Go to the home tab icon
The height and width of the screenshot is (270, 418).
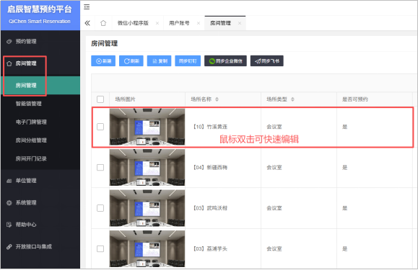click(x=103, y=23)
